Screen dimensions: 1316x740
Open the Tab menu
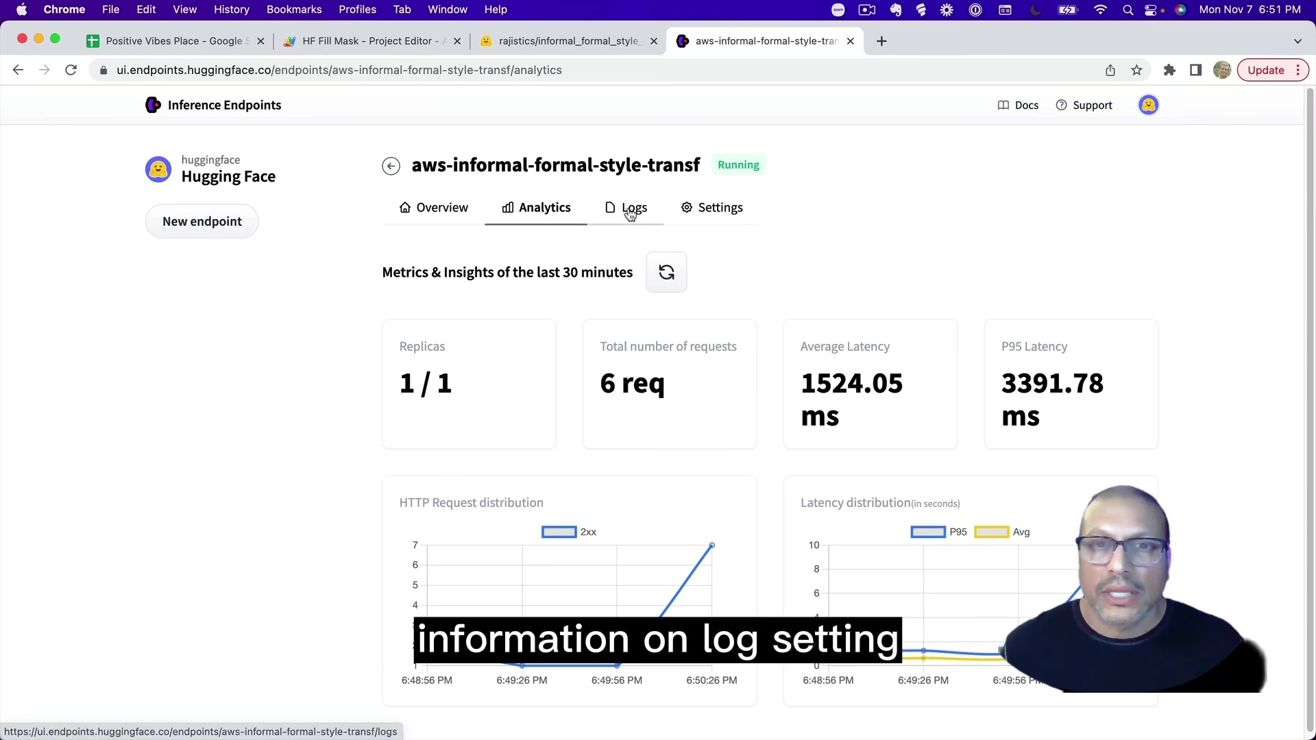click(x=402, y=10)
